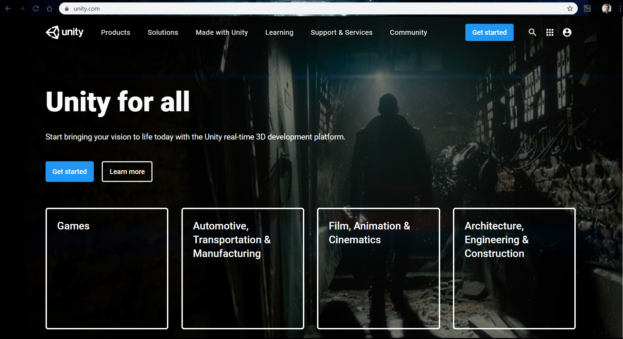Click the 'Start bringing your vision' tagline text
Image resolution: width=623 pixels, height=339 pixels.
point(195,137)
